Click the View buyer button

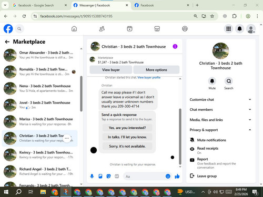point(111,70)
